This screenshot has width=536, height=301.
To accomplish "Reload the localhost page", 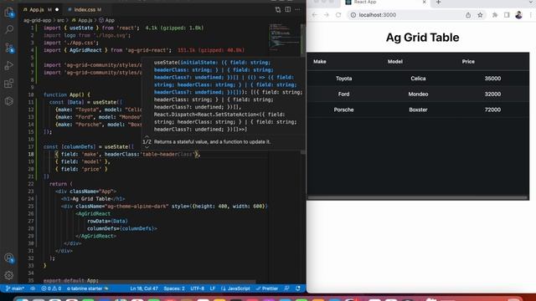I will click(x=338, y=15).
